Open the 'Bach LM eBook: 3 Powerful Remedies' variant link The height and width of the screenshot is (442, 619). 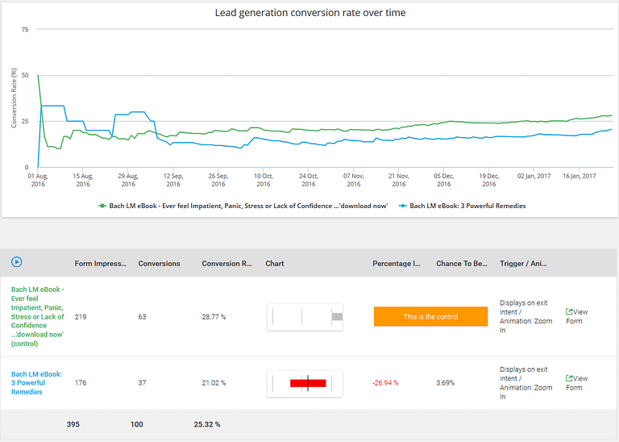coord(36,383)
